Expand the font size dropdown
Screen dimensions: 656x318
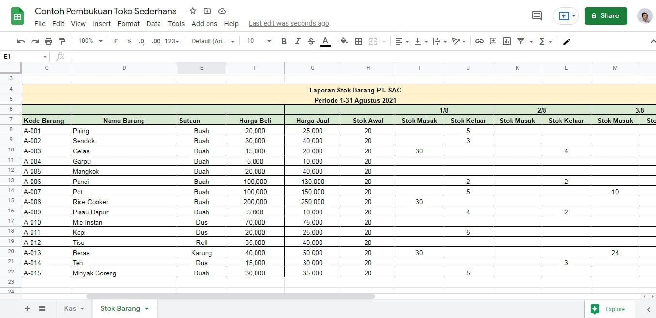258,41
